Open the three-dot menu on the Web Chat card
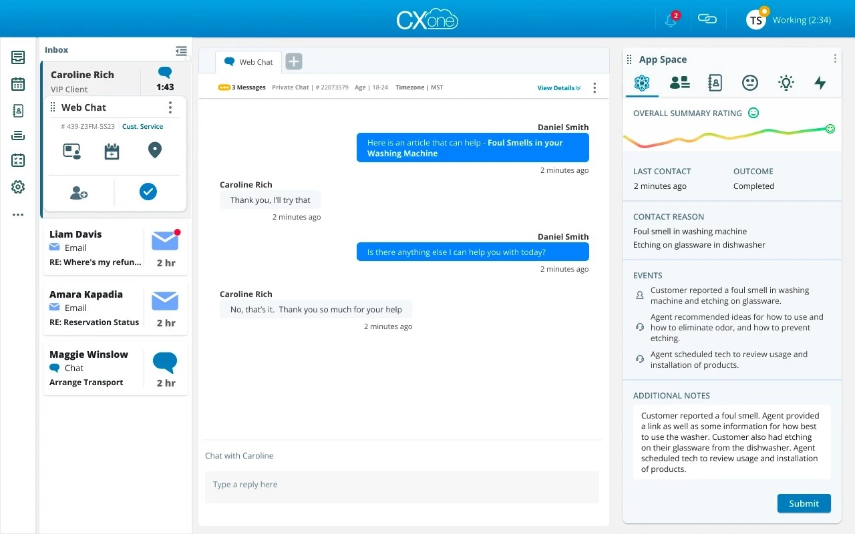855x534 pixels. point(170,107)
